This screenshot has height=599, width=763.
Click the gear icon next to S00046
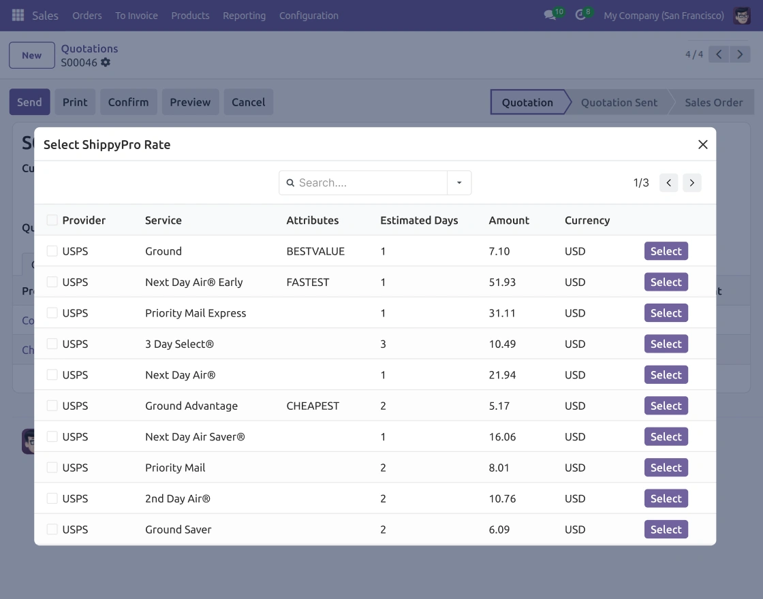click(106, 62)
